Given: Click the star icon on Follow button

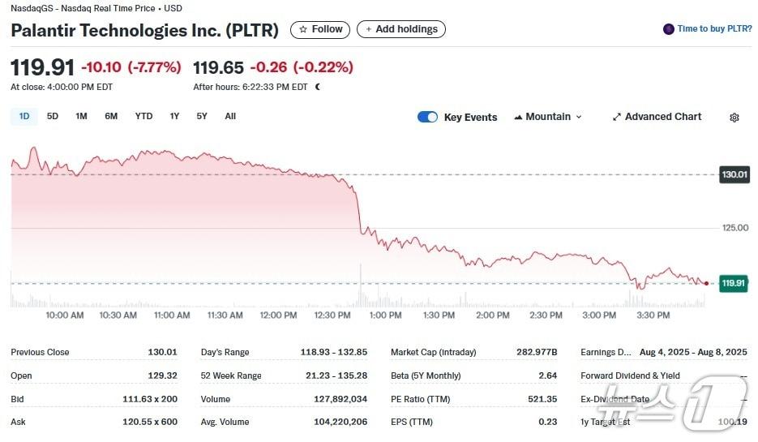Looking at the screenshot, I should pyautogui.click(x=303, y=29).
